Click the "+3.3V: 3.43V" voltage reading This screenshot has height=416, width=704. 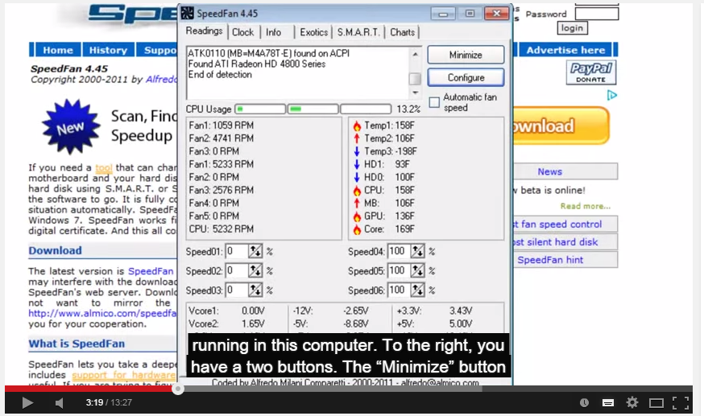click(x=434, y=311)
